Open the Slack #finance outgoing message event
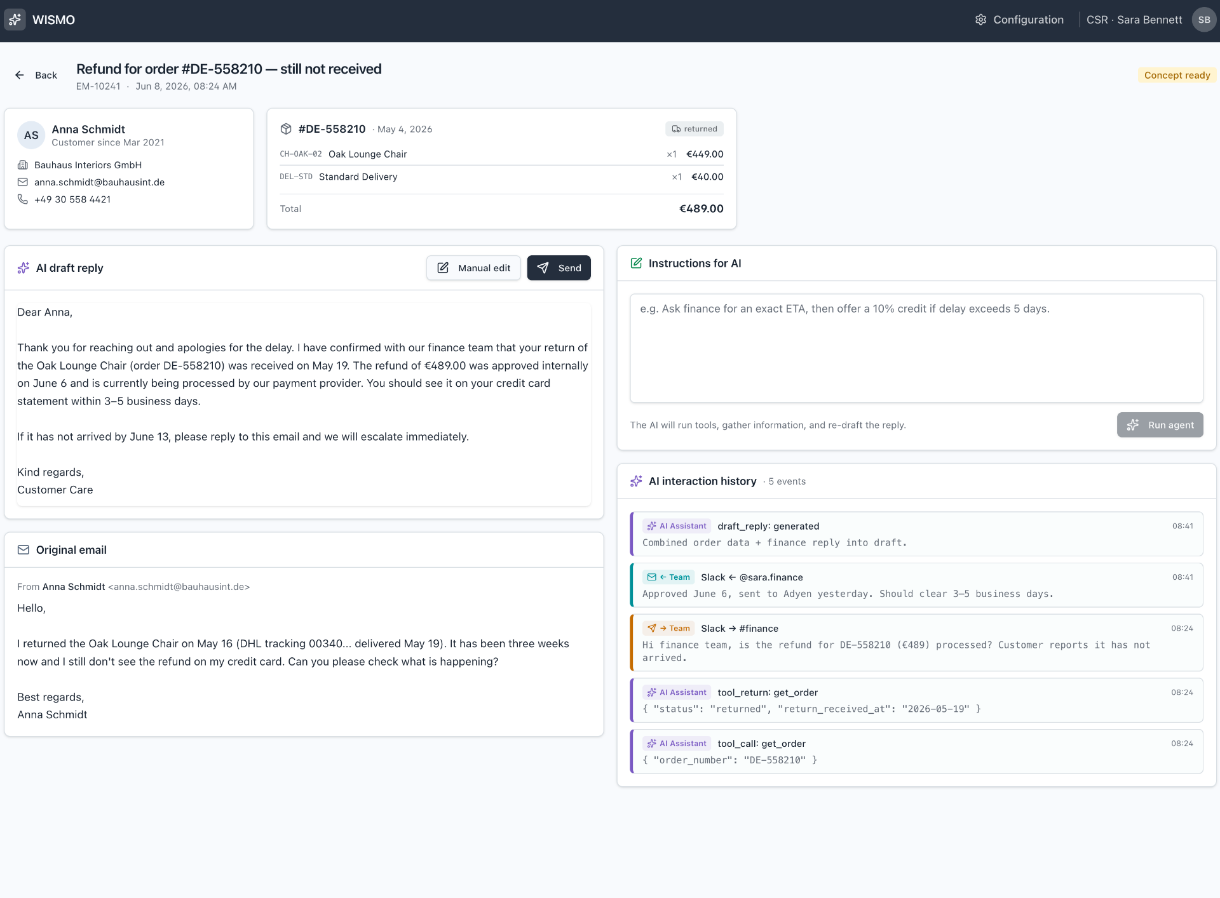The image size is (1220, 898). pos(916,643)
